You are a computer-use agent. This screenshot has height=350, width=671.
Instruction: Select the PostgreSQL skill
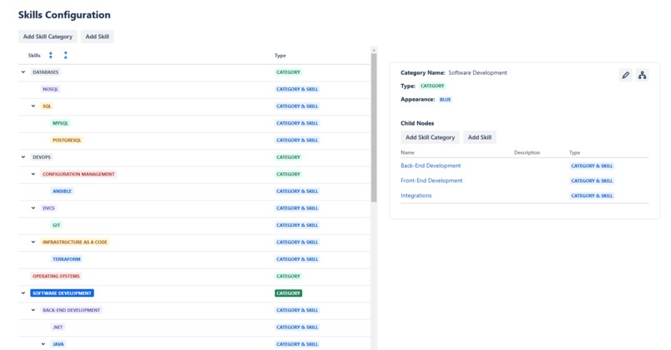pos(67,140)
